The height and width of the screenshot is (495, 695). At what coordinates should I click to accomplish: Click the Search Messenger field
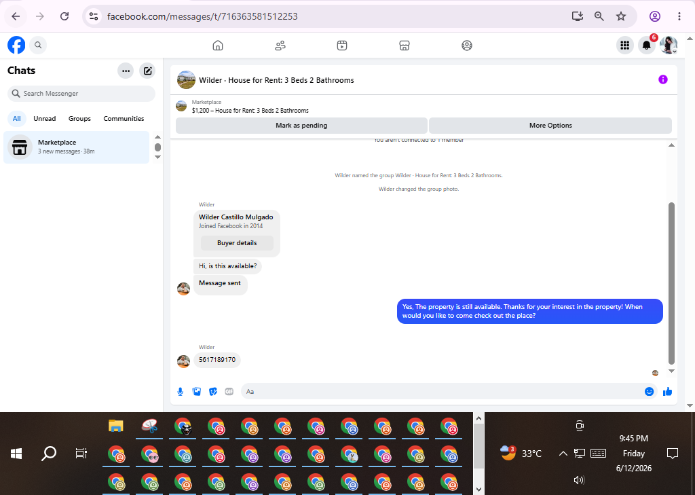point(81,94)
